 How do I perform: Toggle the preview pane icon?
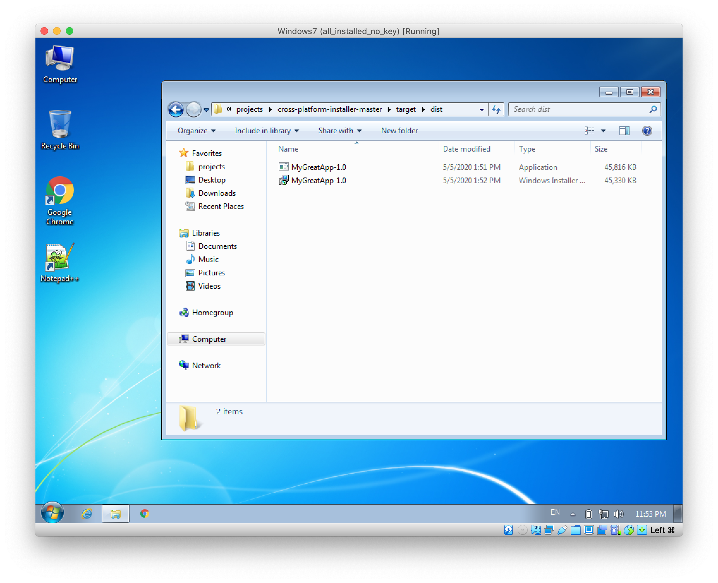pos(624,131)
